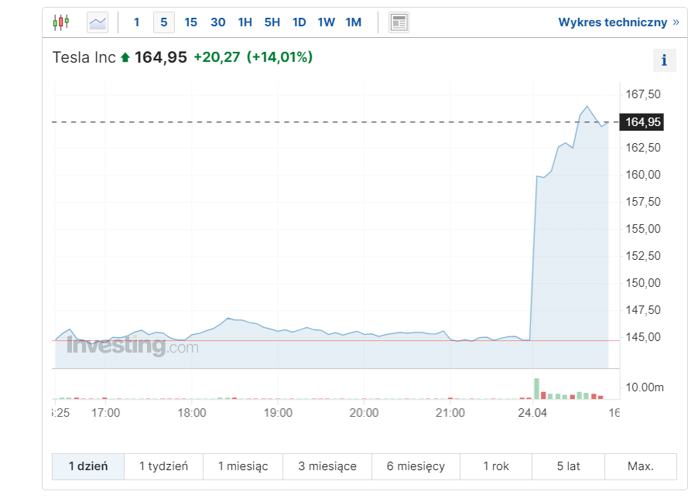Click the 155,00 axis label
The image size is (688, 498).
coord(643,229)
